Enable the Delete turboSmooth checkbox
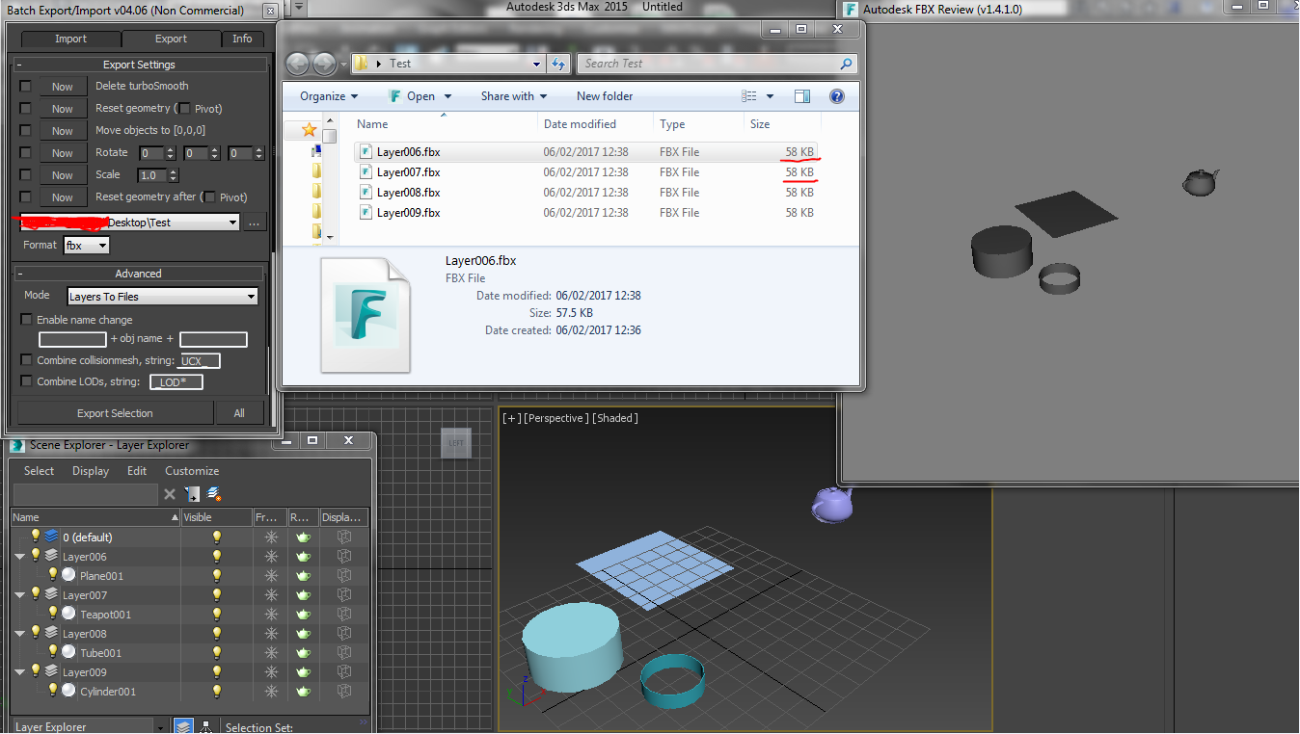Screen dimensions: 1300x734 pos(26,86)
